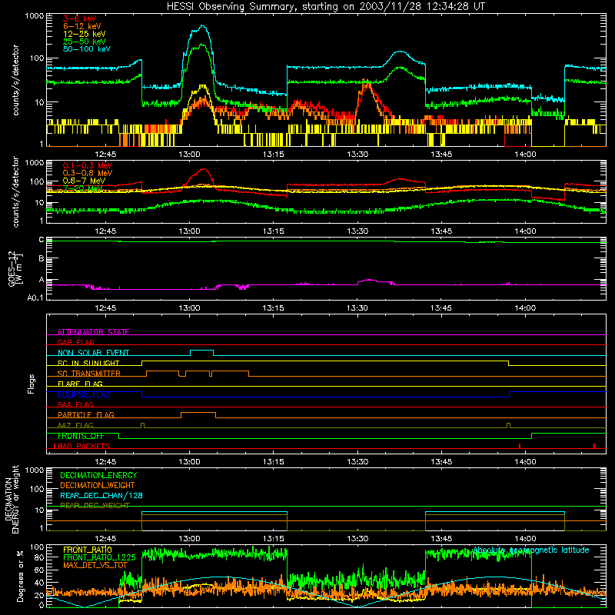Click the Flags vertical axis label
Screen dimensions: 615x615
(x=31, y=384)
